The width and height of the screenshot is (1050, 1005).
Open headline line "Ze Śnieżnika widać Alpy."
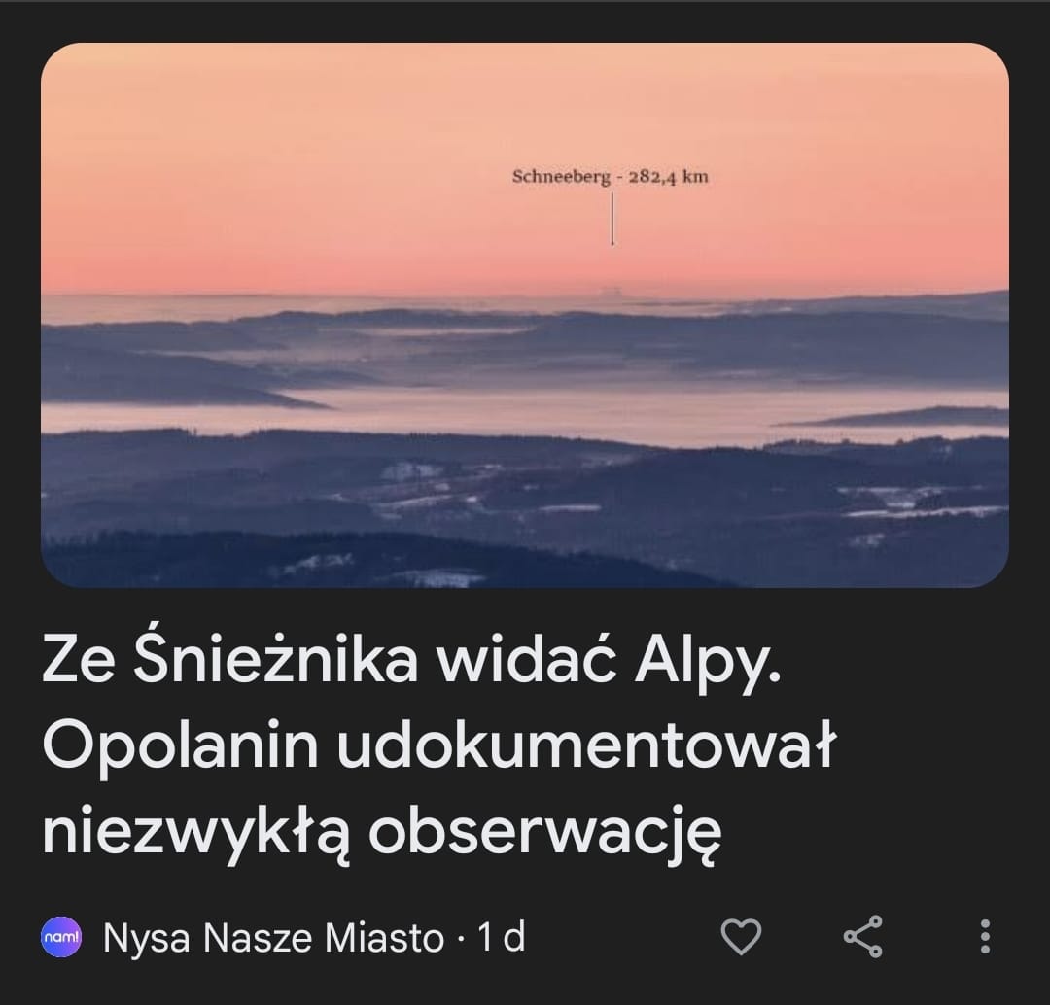click(412, 661)
